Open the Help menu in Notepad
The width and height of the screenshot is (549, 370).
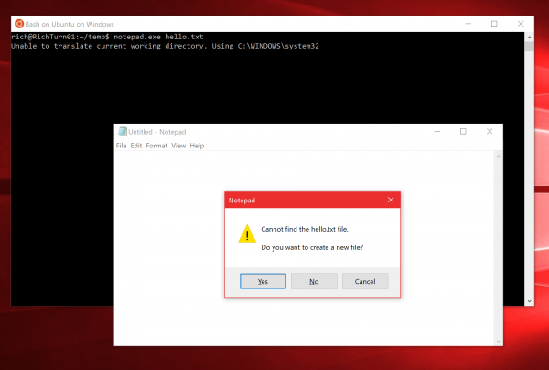197,146
